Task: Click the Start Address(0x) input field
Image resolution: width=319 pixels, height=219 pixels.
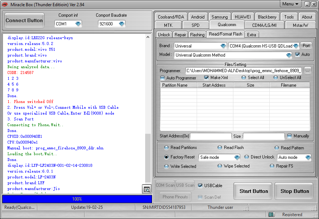Action: click(x=211, y=136)
